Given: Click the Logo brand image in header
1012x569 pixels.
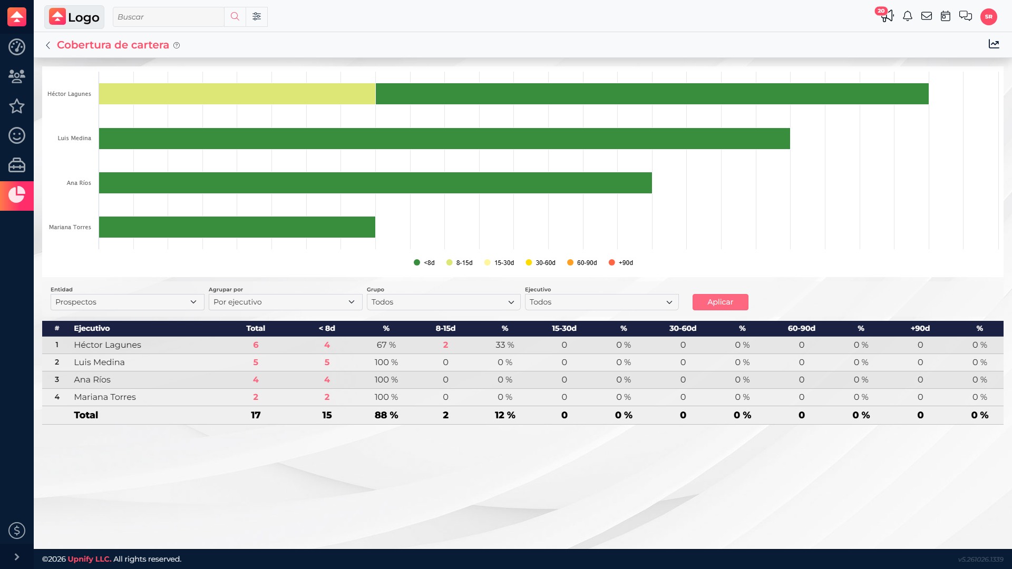Looking at the screenshot, I should pos(74,17).
